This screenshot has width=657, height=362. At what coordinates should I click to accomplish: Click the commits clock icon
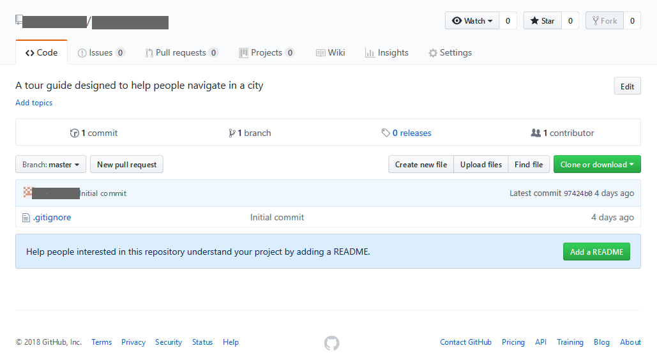74,133
